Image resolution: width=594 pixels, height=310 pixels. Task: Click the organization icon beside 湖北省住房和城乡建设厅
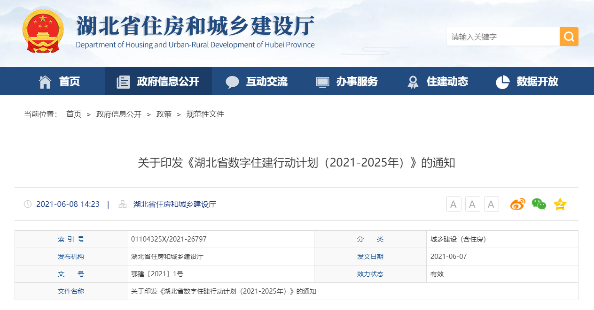click(123, 204)
